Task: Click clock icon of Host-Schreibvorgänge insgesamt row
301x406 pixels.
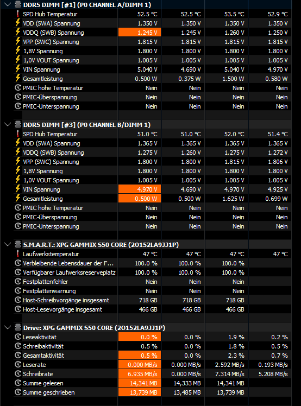Action: pos(17,300)
